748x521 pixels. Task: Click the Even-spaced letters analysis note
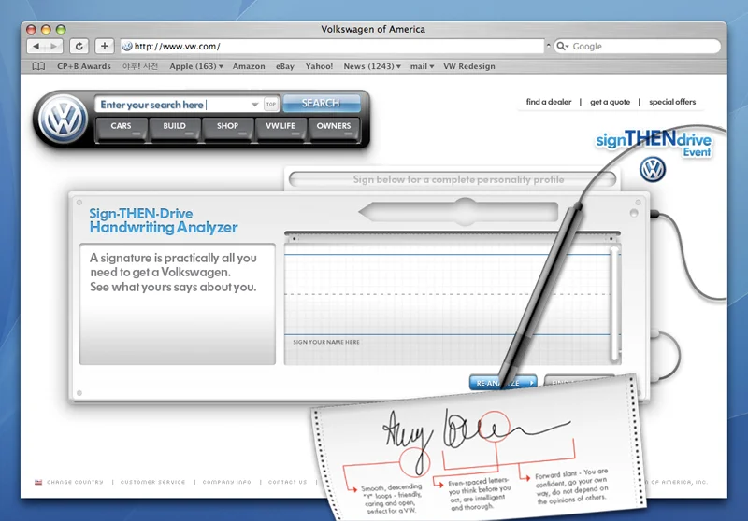tap(479, 494)
